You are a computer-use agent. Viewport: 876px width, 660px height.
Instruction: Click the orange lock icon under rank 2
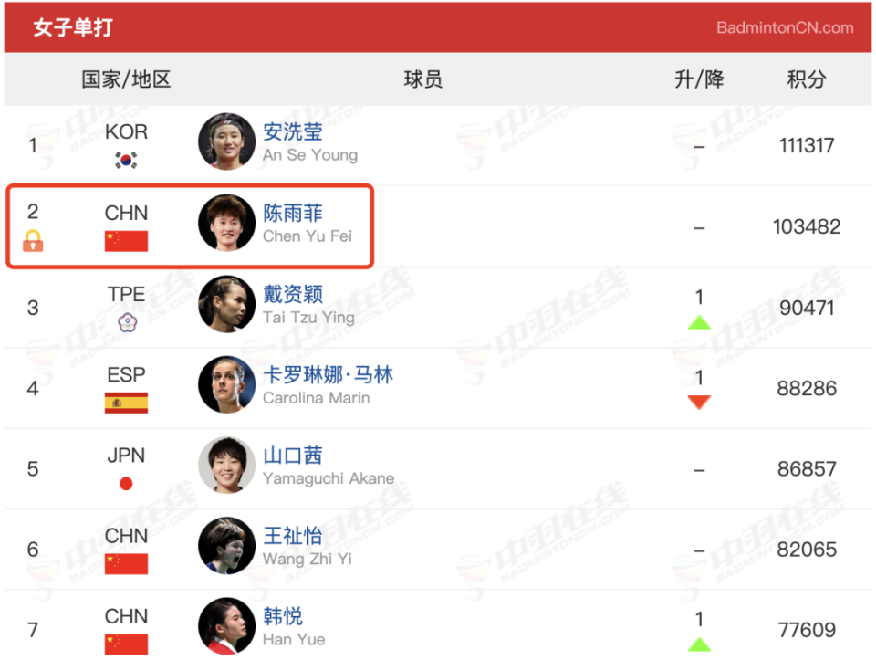33,241
